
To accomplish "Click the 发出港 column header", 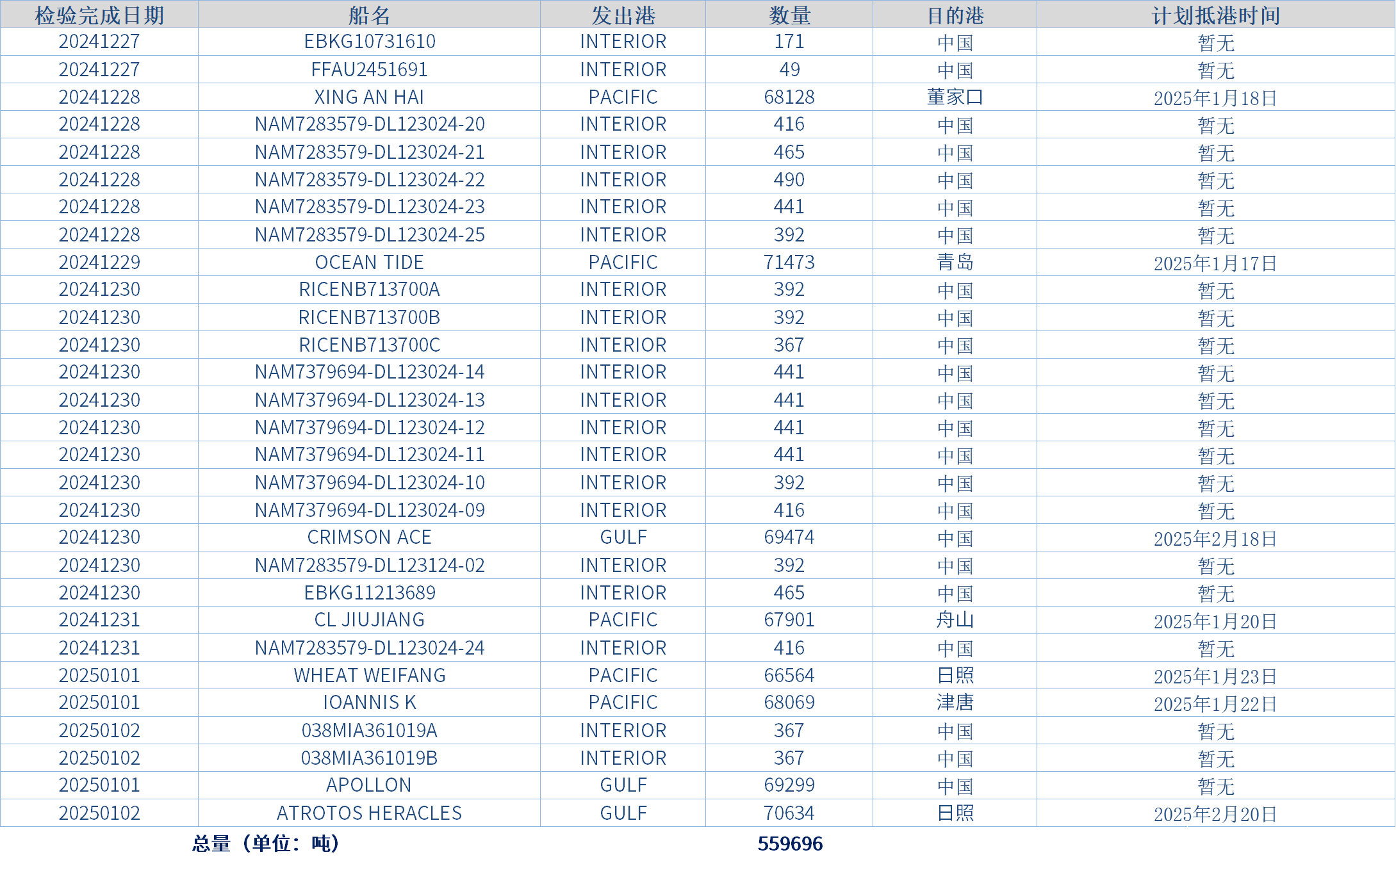I will [x=623, y=15].
